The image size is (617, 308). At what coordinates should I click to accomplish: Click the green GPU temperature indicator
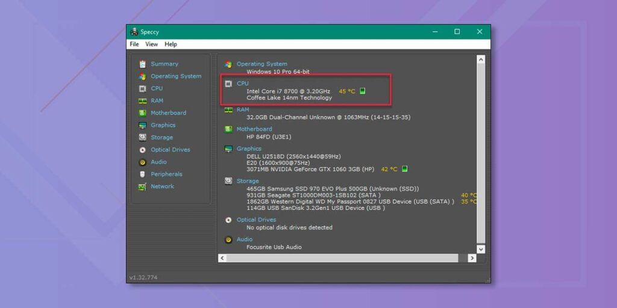(404, 169)
